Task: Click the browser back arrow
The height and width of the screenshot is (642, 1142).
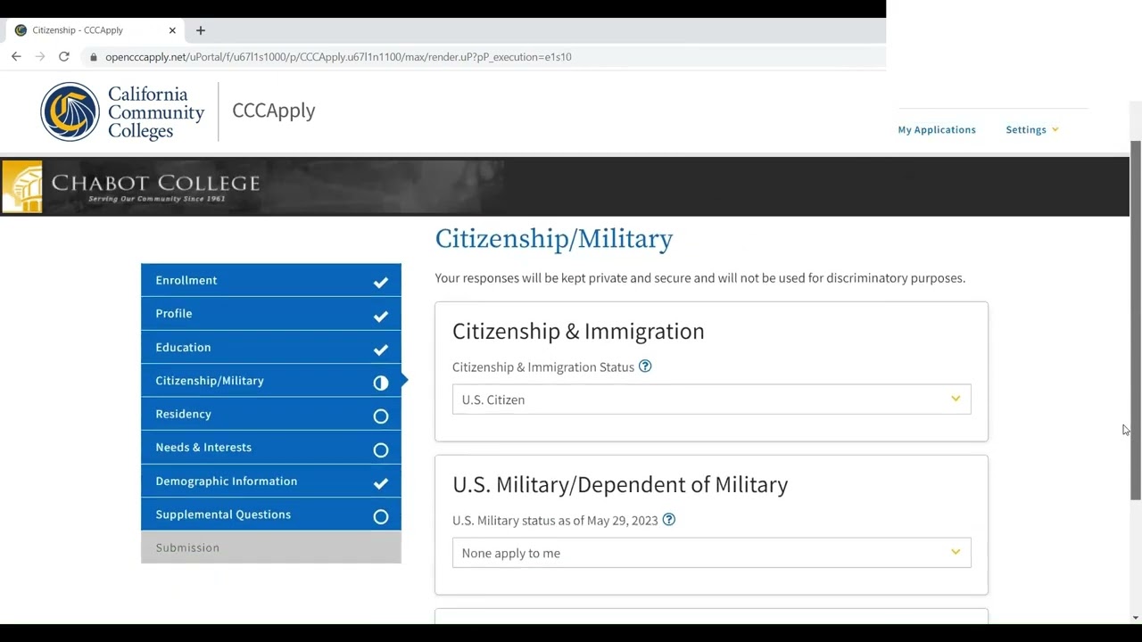Action: tap(16, 56)
